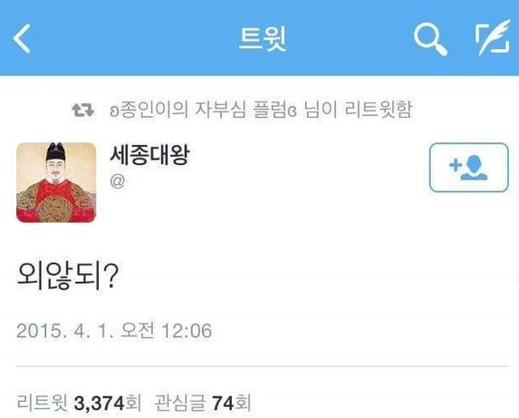Open the profile of retweeter 종인이의 자부심 플럼
Image resolution: width=519 pixels, height=418 pixels.
point(203,110)
